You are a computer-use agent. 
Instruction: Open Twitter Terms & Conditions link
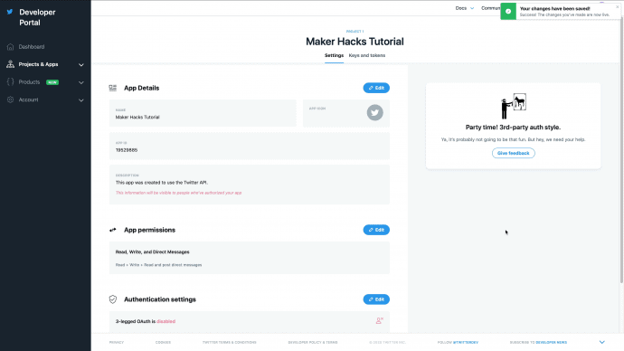coord(229,342)
